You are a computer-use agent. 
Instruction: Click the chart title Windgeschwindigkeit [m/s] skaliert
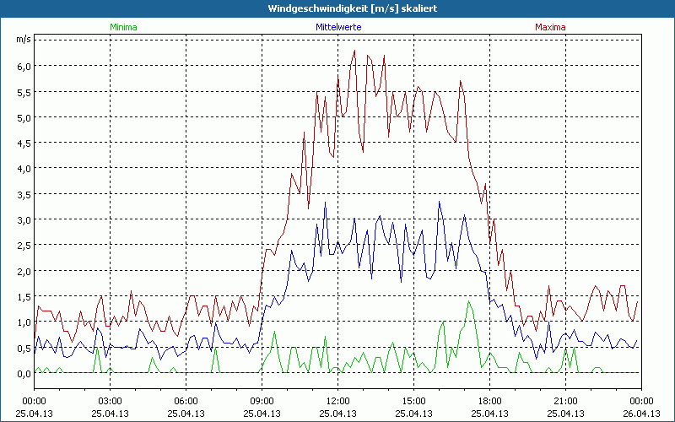point(353,8)
